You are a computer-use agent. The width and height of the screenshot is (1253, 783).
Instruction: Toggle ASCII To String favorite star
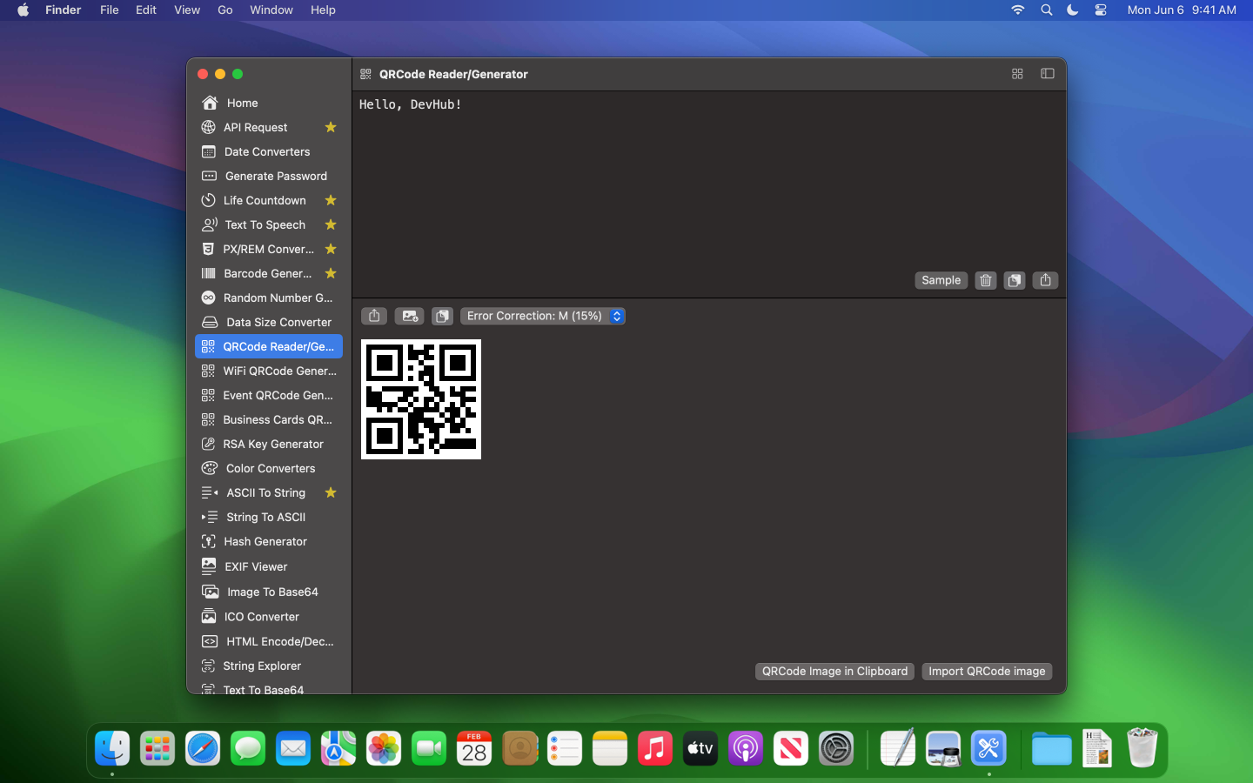(331, 492)
